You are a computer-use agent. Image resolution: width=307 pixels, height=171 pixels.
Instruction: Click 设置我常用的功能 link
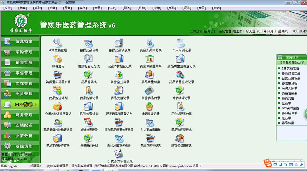tap(292, 63)
